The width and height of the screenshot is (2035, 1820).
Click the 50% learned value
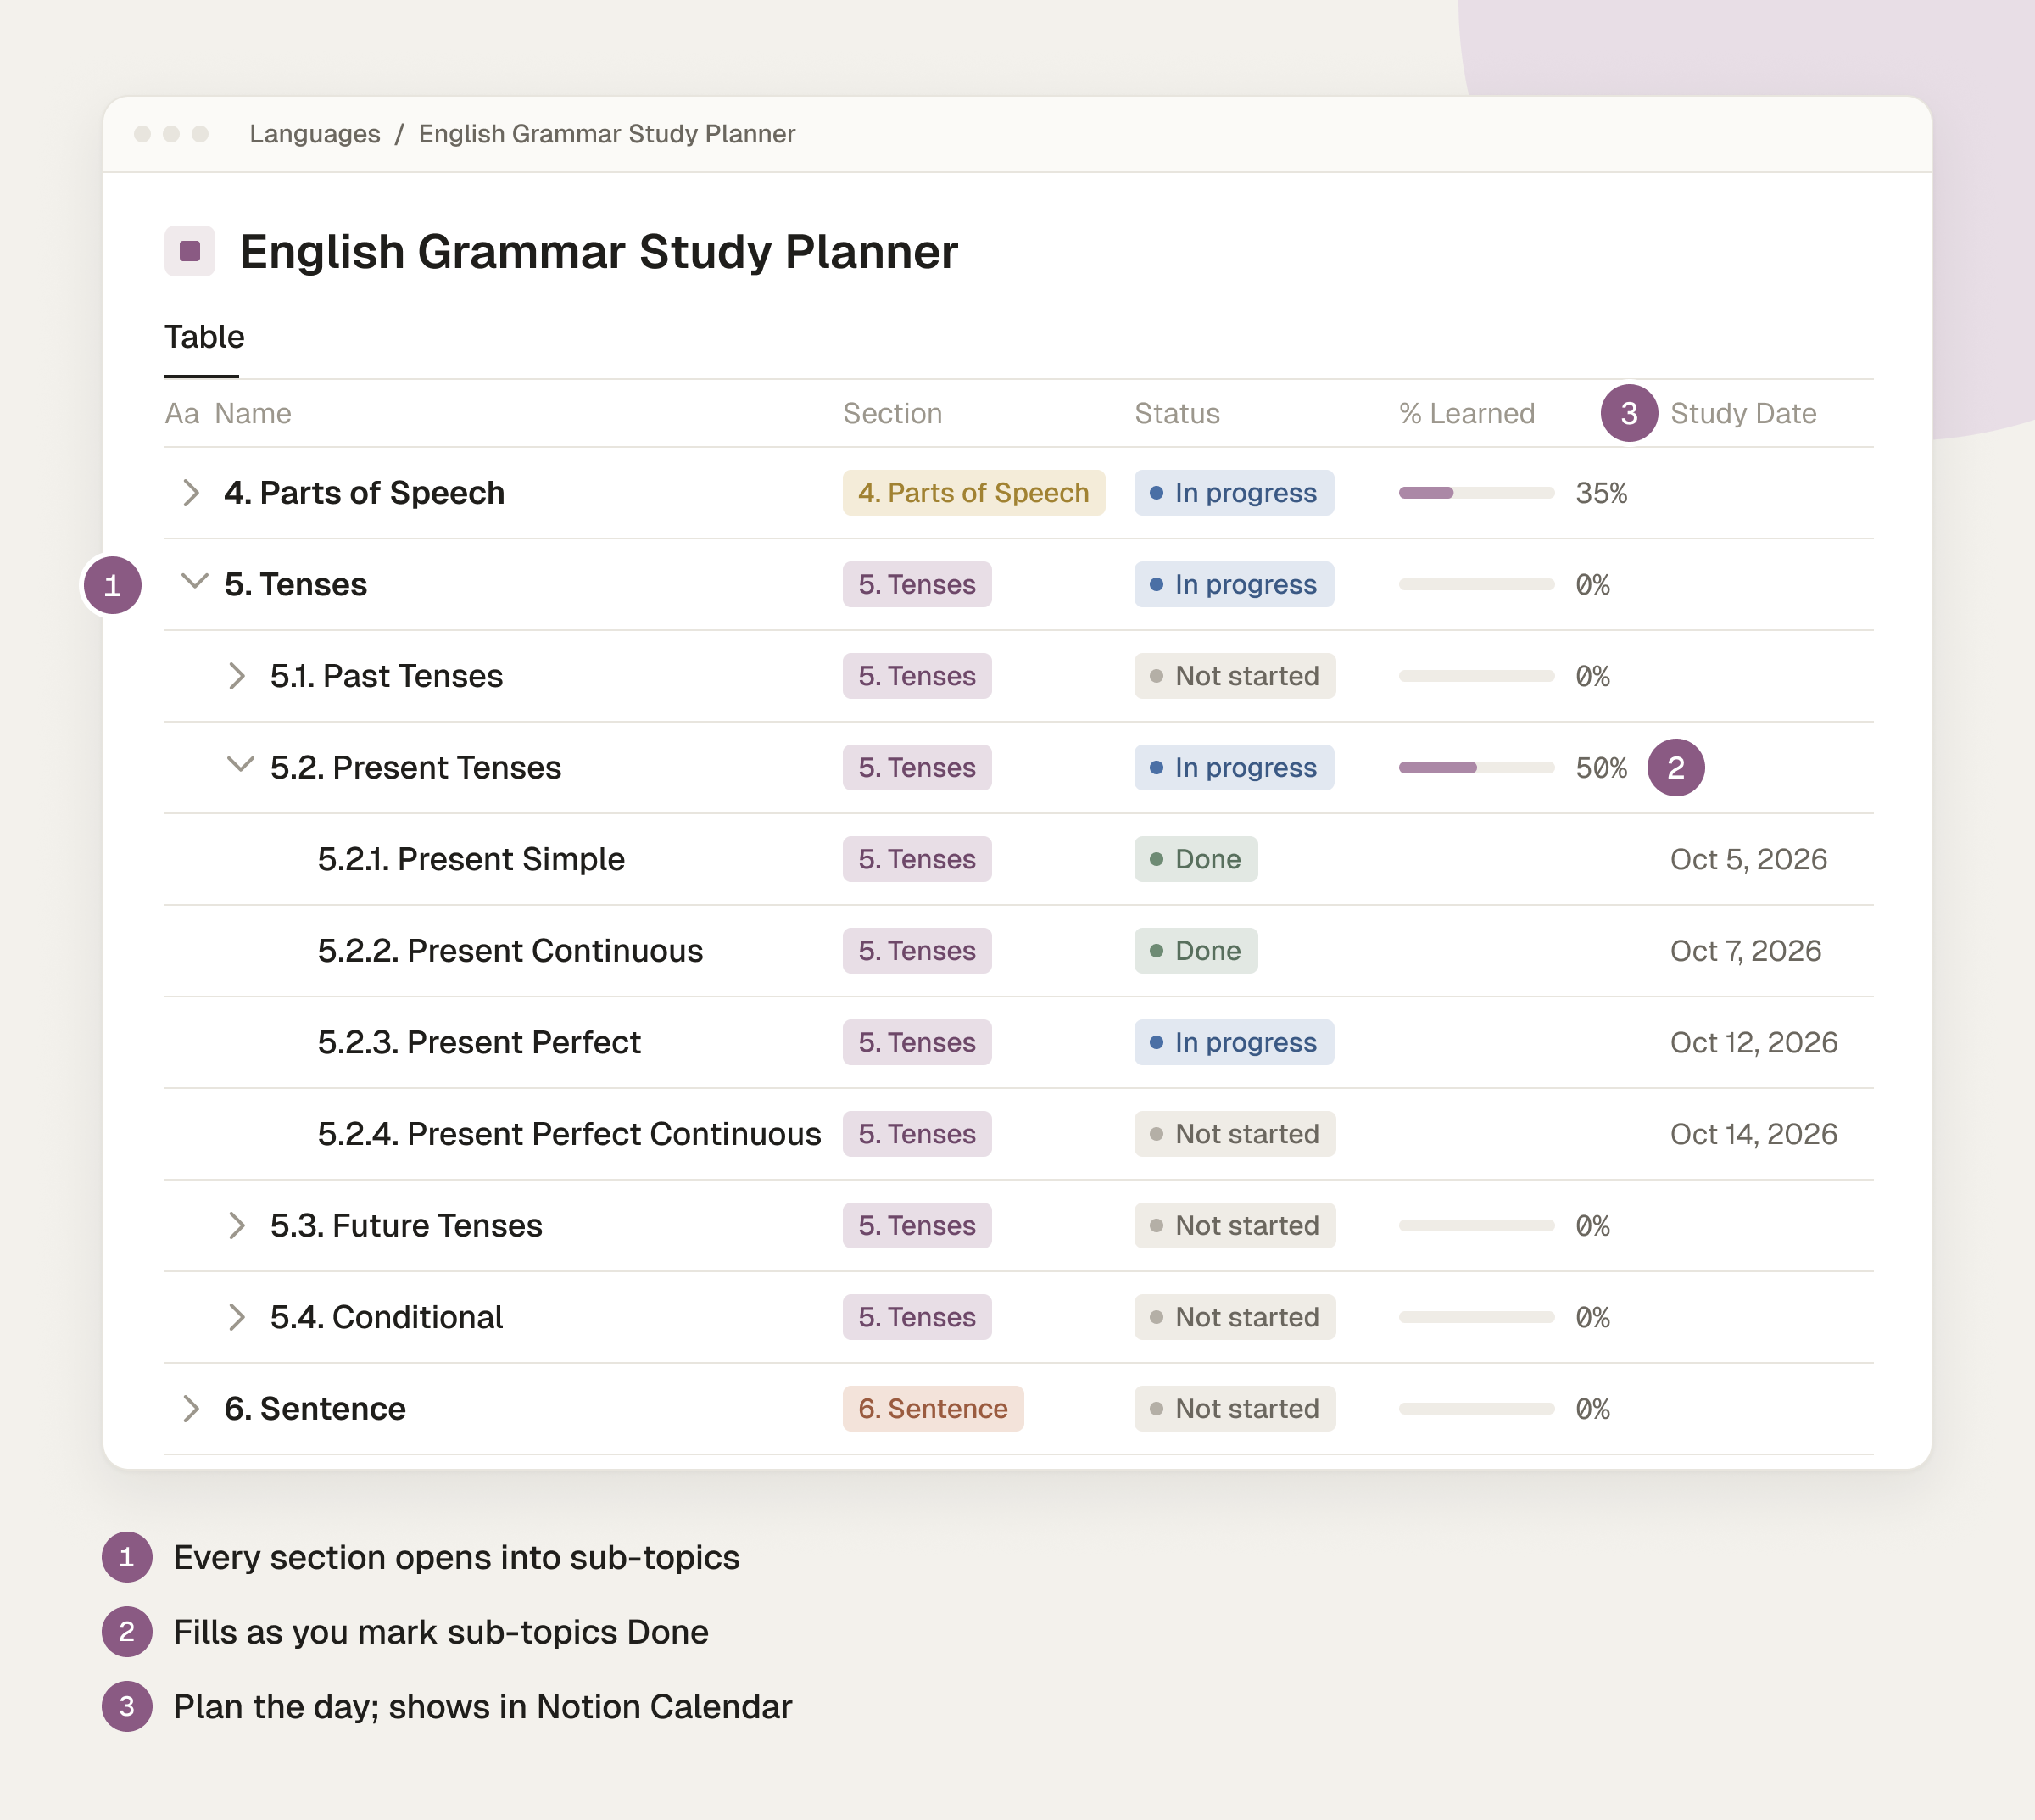[1602, 768]
